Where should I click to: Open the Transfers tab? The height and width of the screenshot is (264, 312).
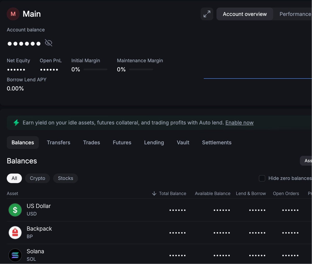click(x=58, y=142)
